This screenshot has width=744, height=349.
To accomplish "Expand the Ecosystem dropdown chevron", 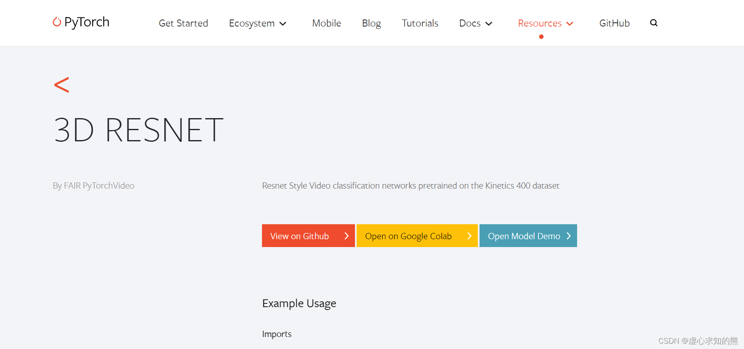I will coord(283,24).
